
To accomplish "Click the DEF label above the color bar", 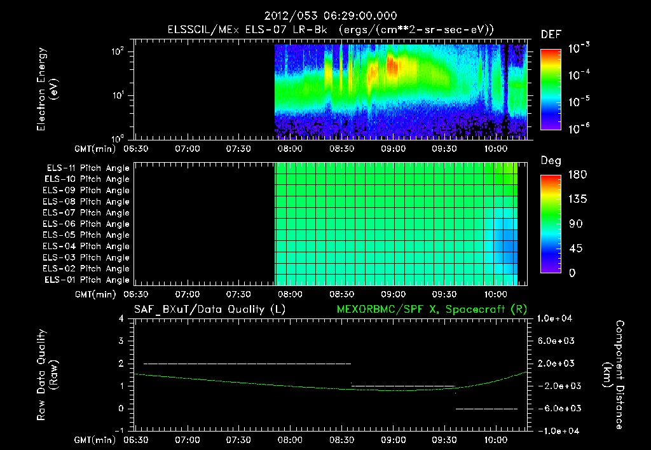I will click(551, 34).
